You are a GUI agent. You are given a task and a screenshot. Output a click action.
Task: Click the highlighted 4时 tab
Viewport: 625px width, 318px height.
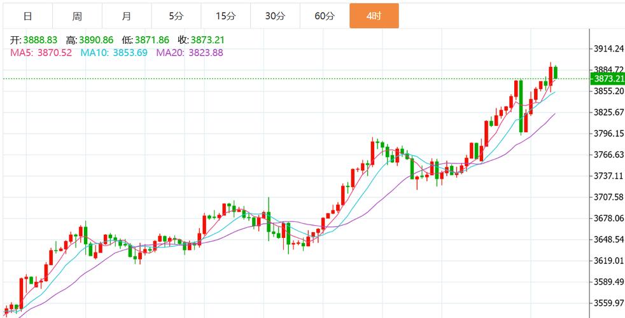[x=374, y=16]
